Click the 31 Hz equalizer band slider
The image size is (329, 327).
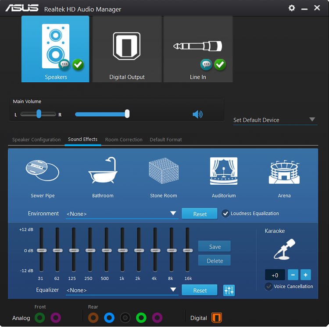click(x=42, y=250)
